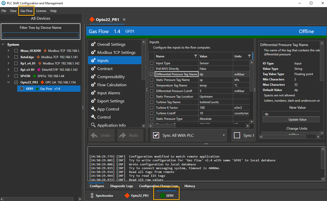Click the Synchronize chain icon in bottom bar
The image size is (327, 201).
pyautogui.click(x=92, y=196)
